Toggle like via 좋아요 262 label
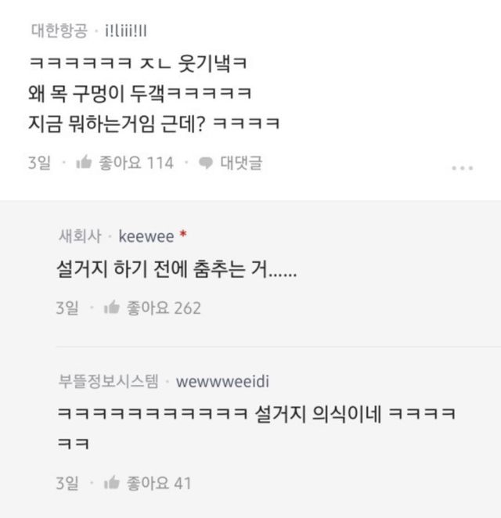Viewport: 501px width, 518px height. (x=164, y=308)
